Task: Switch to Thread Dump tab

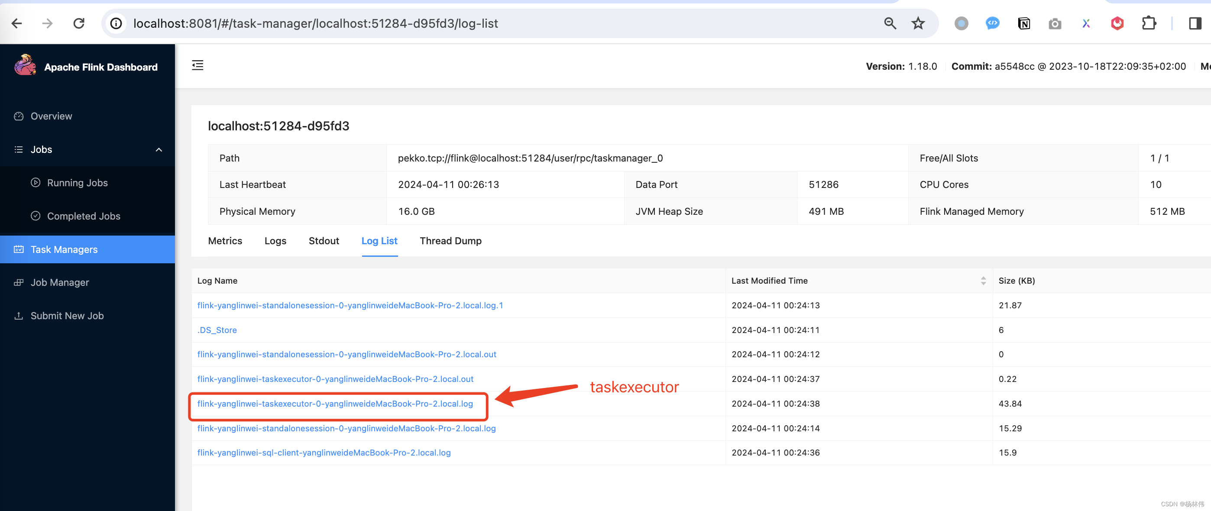Action: (450, 241)
